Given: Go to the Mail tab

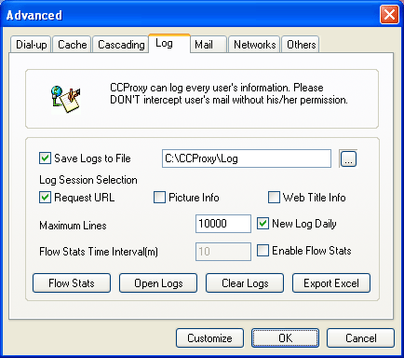Looking at the screenshot, I should click(209, 45).
